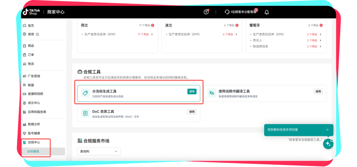Click the 荷兰 card title

pyautogui.click(x=85, y=25)
